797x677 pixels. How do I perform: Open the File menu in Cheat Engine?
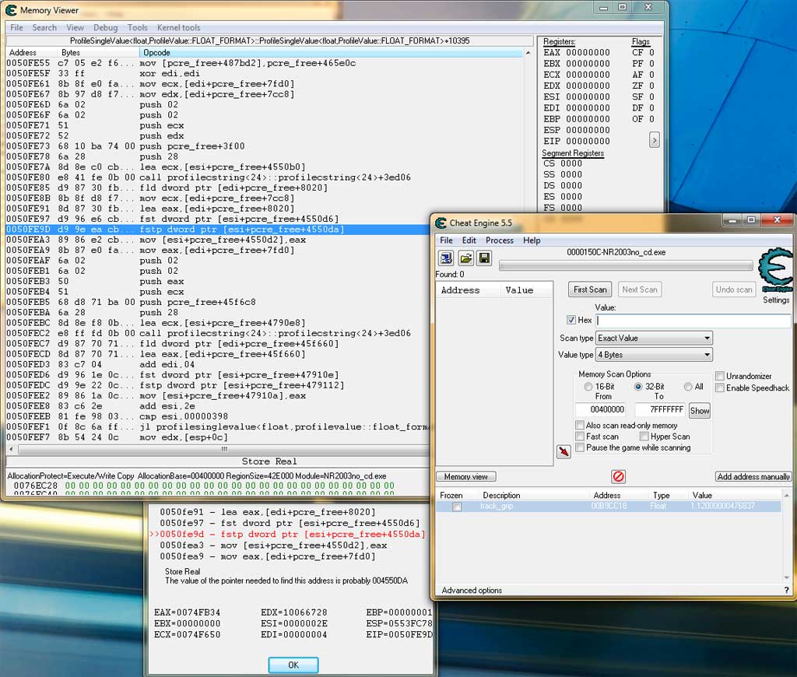click(446, 240)
